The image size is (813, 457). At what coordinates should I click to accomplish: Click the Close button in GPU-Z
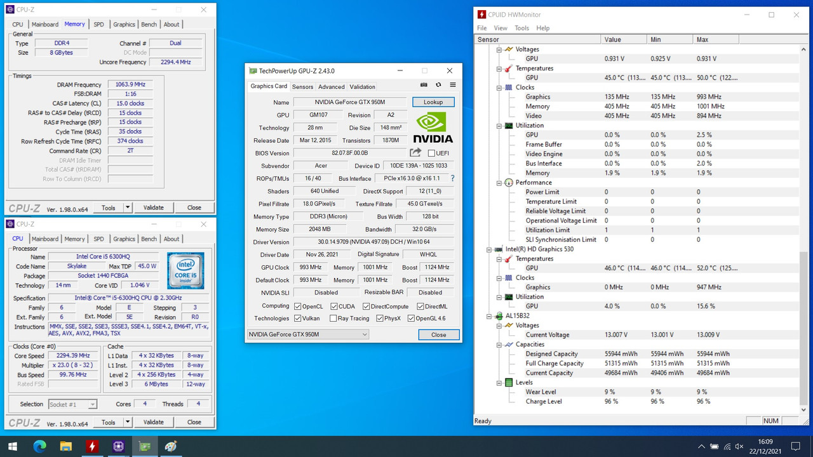pos(439,334)
